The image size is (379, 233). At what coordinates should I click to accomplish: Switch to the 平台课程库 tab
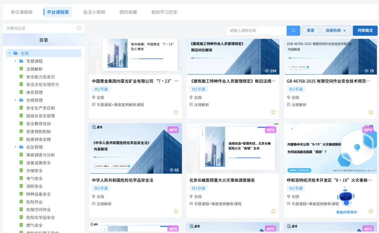[58, 12]
